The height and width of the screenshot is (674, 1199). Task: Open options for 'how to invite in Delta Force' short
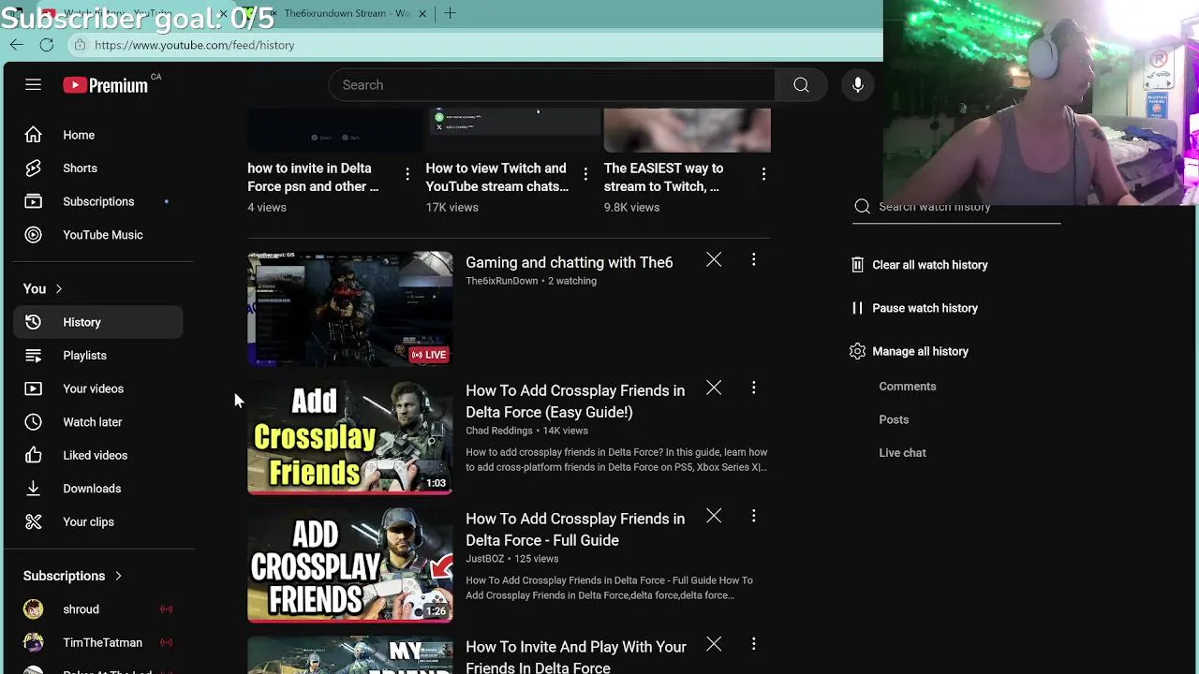coord(407,174)
